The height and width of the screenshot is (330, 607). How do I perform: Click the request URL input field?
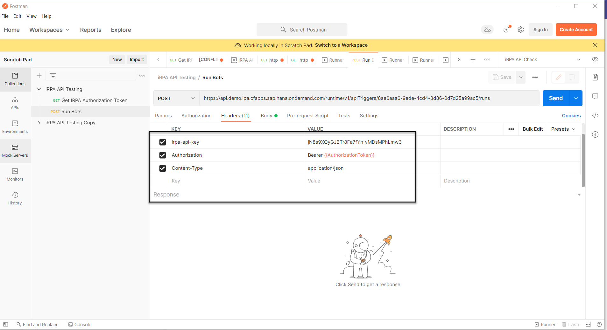(369, 98)
